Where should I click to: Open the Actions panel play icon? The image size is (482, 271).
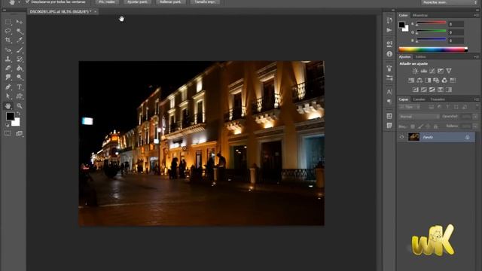[x=389, y=30]
